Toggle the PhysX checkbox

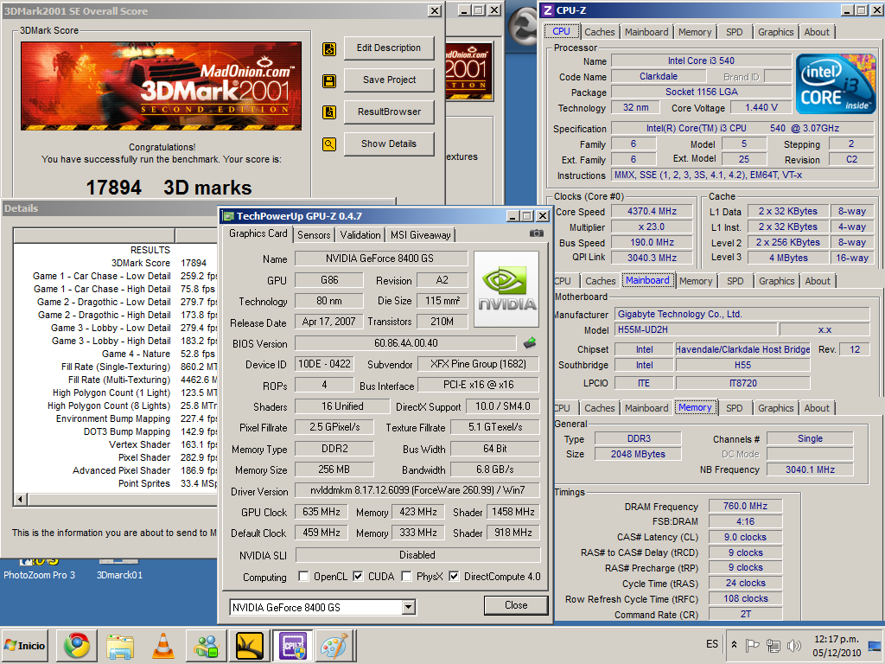pos(406,576)
